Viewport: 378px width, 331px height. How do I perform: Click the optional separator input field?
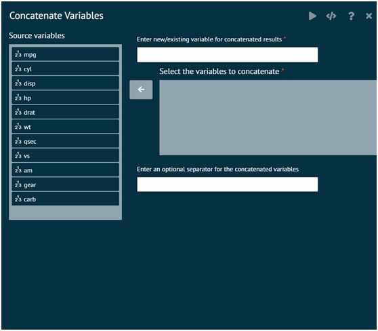coord(228,184)
